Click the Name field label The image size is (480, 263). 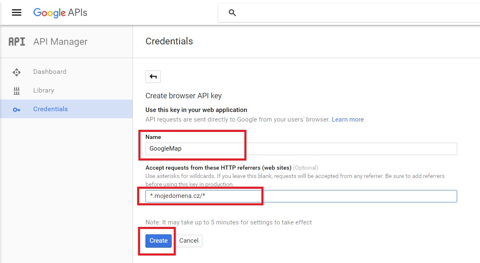[x=153, y=137]
